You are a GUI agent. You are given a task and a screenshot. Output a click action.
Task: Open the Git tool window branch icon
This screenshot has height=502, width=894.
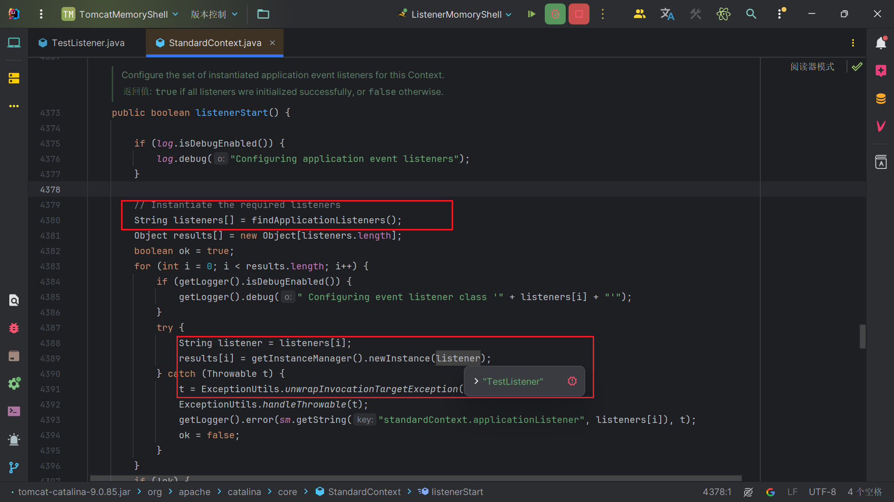pyautogui.click(x=14, y=467)
